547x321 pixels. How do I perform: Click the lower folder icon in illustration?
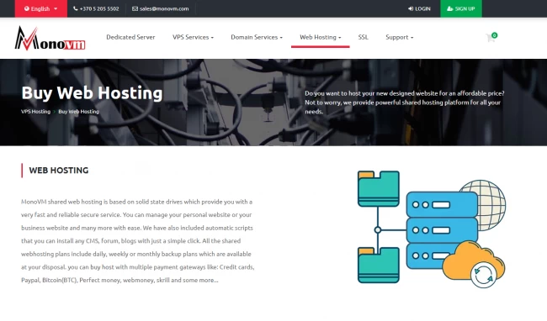click(379, 265)
